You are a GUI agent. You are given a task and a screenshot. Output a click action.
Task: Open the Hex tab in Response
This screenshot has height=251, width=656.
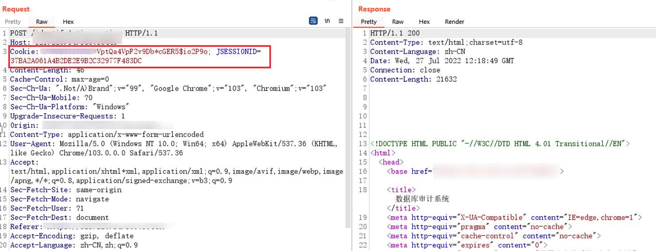(424, 22)
